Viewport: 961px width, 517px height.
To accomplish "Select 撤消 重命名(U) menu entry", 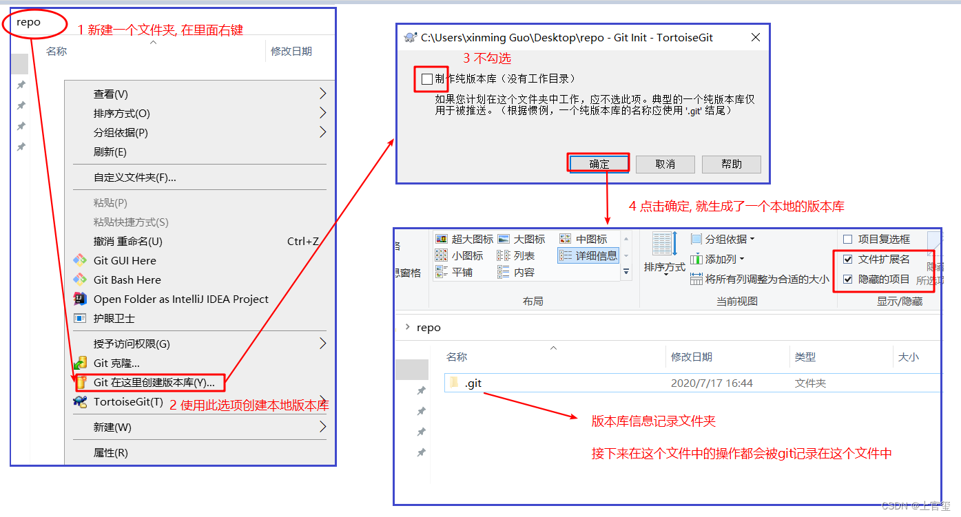I will (128, 241).
